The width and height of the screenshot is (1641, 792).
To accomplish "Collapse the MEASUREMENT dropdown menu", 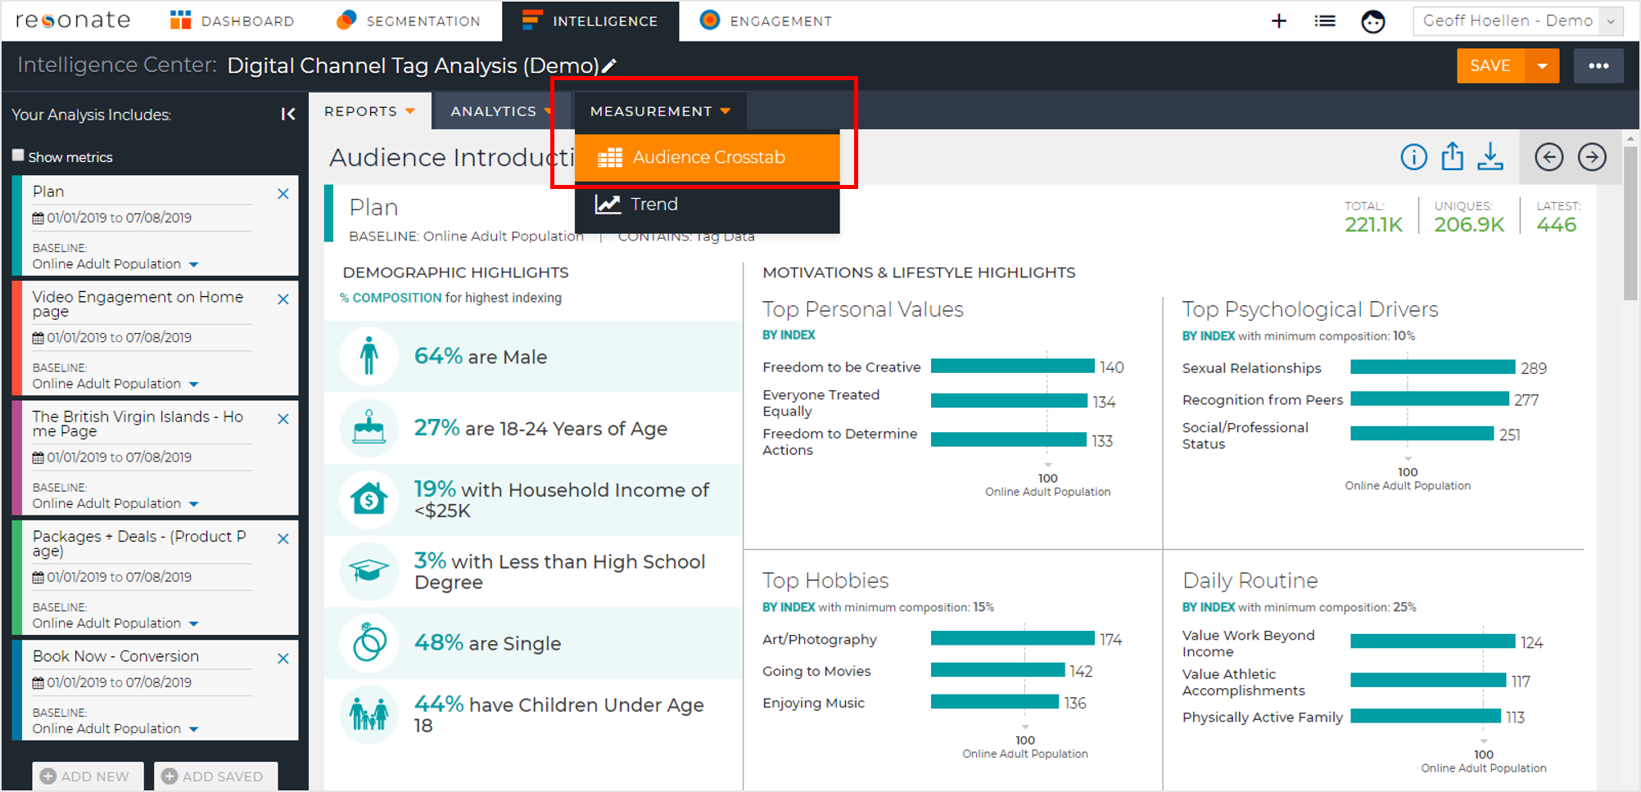I will tap(660, 111).
